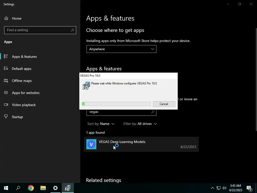Click the Settings window vertical scrollbar
The image size is (257, 193).
point(256,79)
